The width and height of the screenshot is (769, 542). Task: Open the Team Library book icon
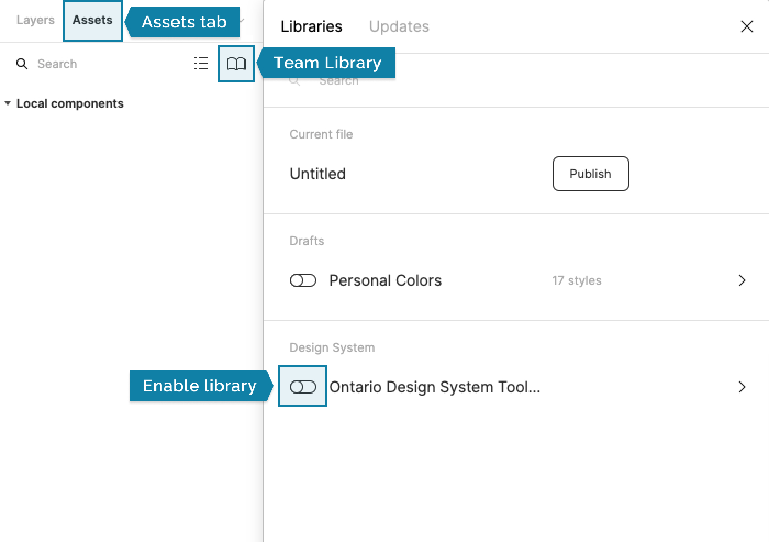pyautogui.click(x=236, y=64)
